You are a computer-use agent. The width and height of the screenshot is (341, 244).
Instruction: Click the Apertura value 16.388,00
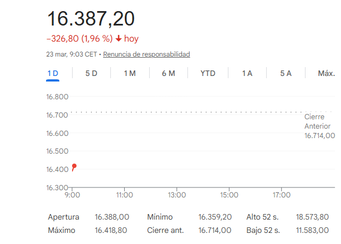pos(112,217)
